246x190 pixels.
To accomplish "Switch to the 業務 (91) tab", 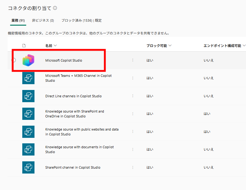I will click(18, 20).
